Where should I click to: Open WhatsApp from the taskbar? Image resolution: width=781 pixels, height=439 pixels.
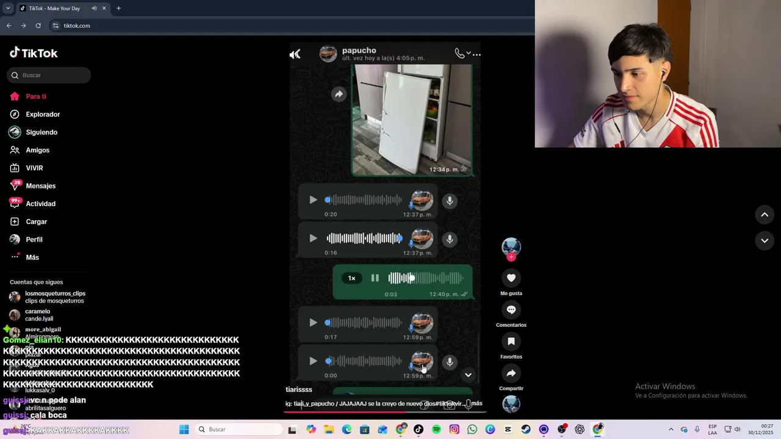(x=472, y=429)
